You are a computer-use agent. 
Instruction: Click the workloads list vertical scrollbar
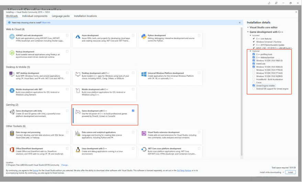click(242, 92)
